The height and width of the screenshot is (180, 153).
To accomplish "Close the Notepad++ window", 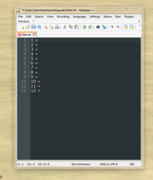I will pos(136,9).
